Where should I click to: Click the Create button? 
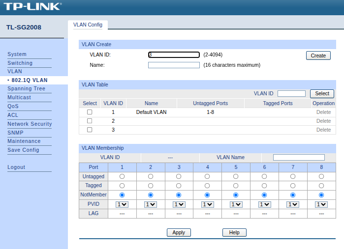click(318, 55)
